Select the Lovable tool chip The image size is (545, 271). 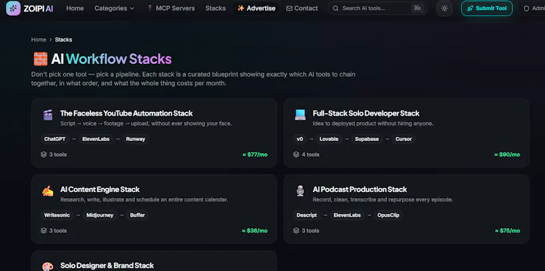[x=329, y=139]
